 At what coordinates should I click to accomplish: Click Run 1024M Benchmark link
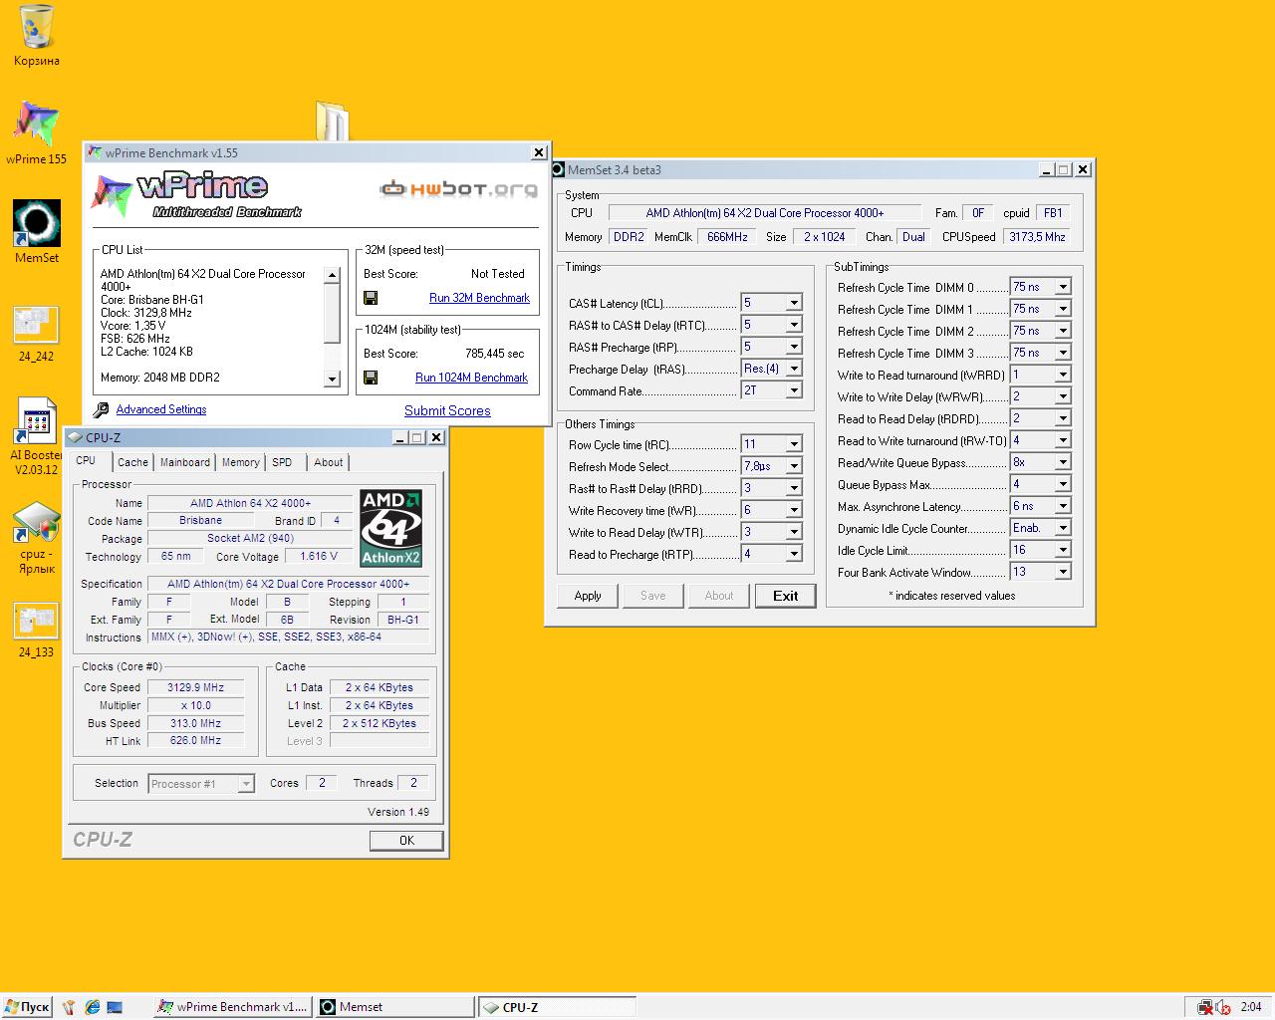471,378
